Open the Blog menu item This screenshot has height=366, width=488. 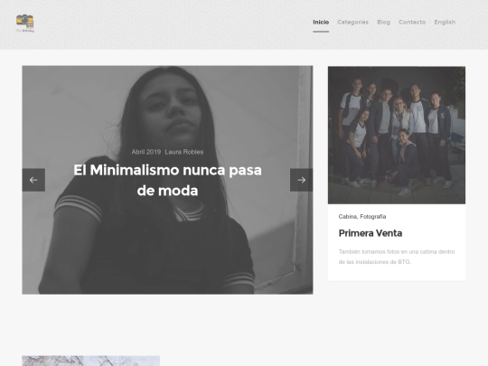tap(383, 22)
